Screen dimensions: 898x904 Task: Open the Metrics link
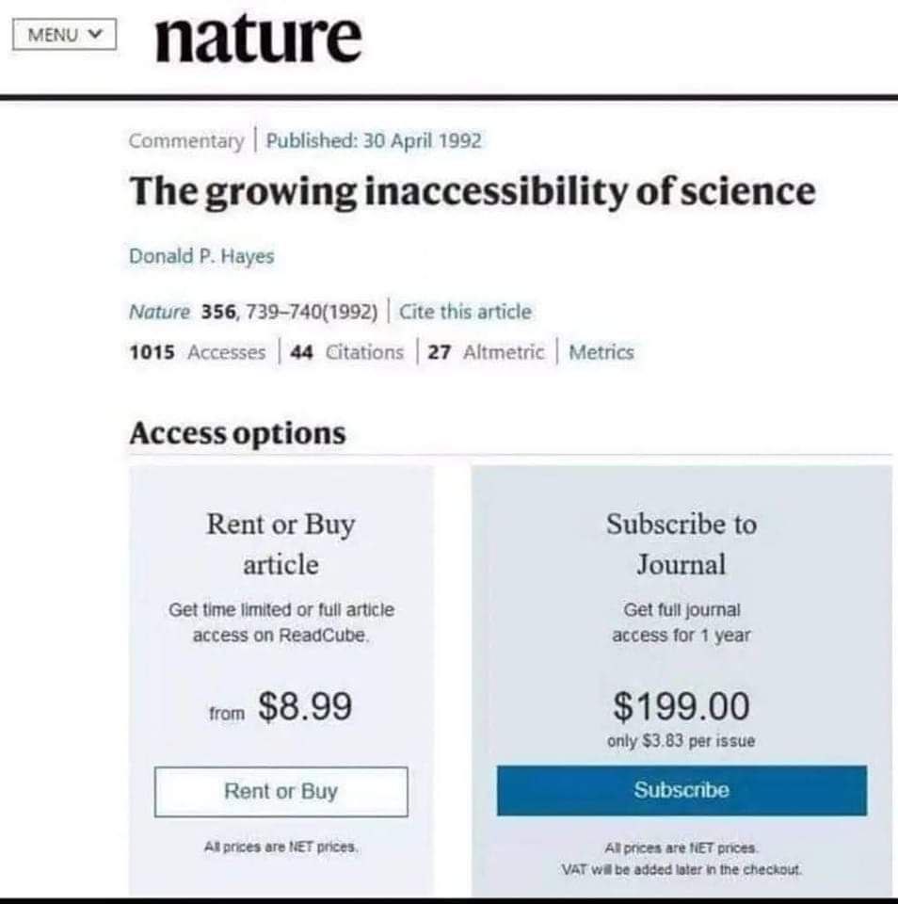(x=601, y=352)
